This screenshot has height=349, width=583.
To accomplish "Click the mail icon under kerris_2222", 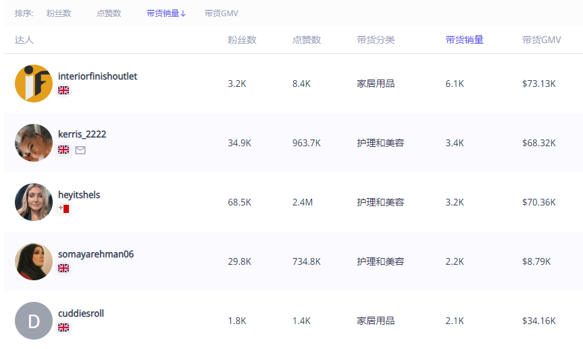I will pos(80,150).
